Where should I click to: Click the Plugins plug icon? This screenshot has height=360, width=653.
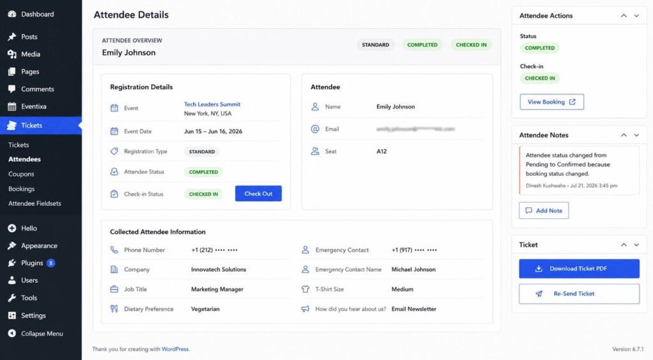tap(12, 263)
